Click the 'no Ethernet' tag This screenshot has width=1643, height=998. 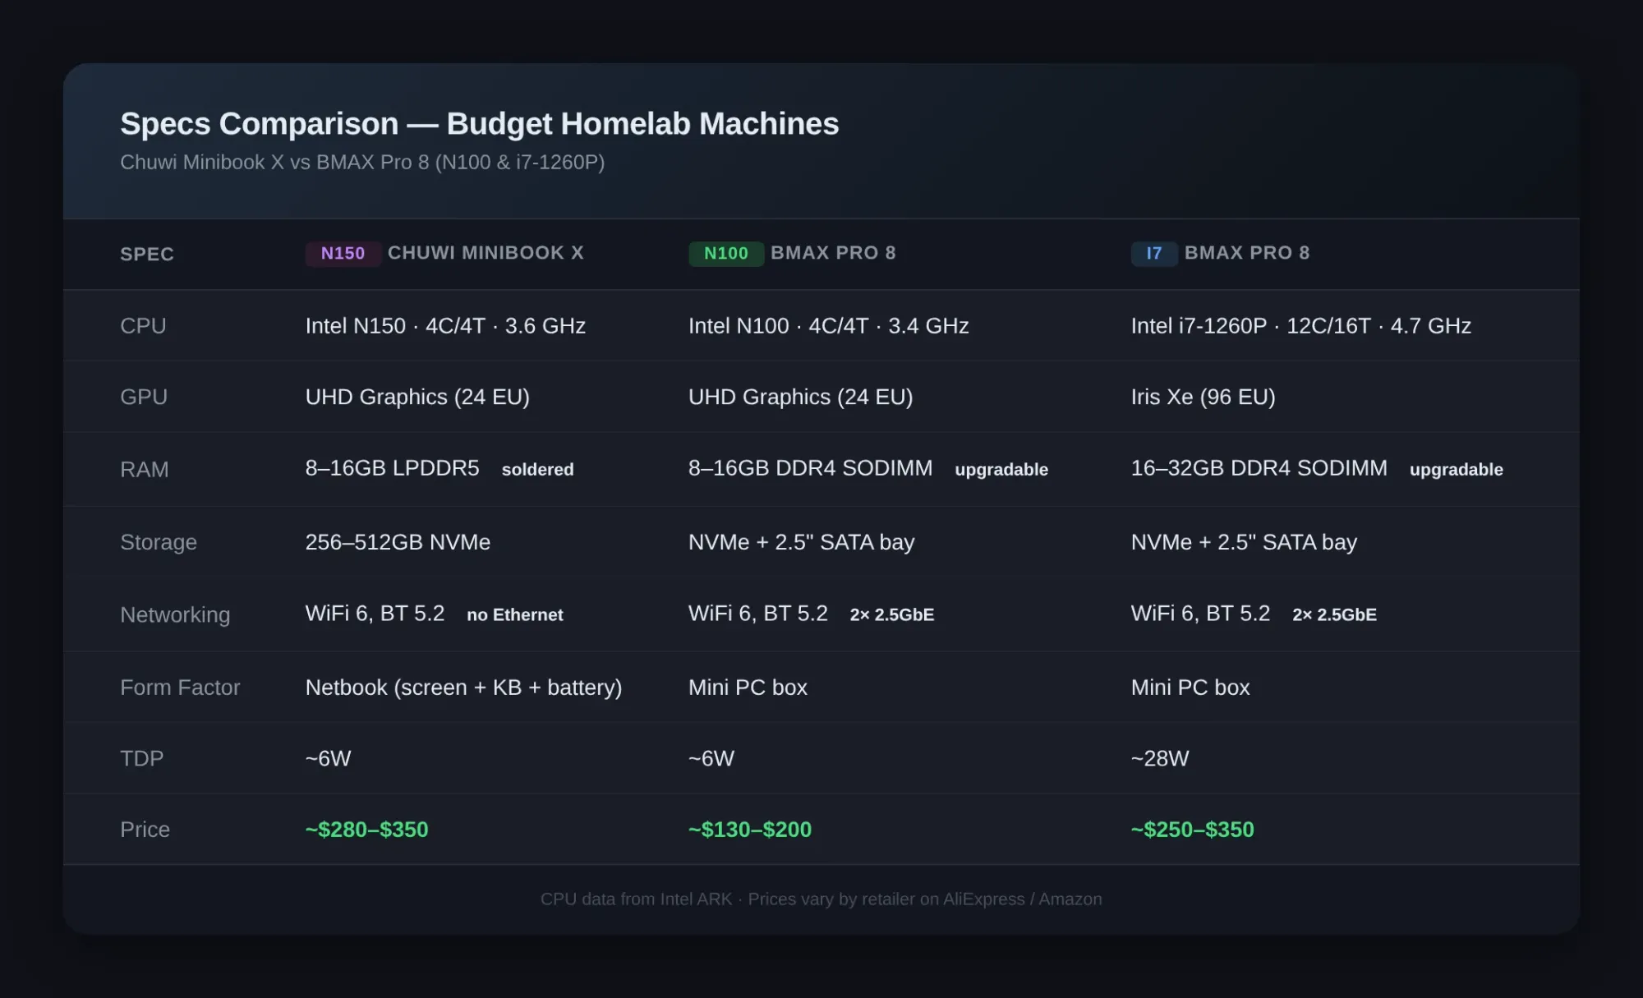515,615
